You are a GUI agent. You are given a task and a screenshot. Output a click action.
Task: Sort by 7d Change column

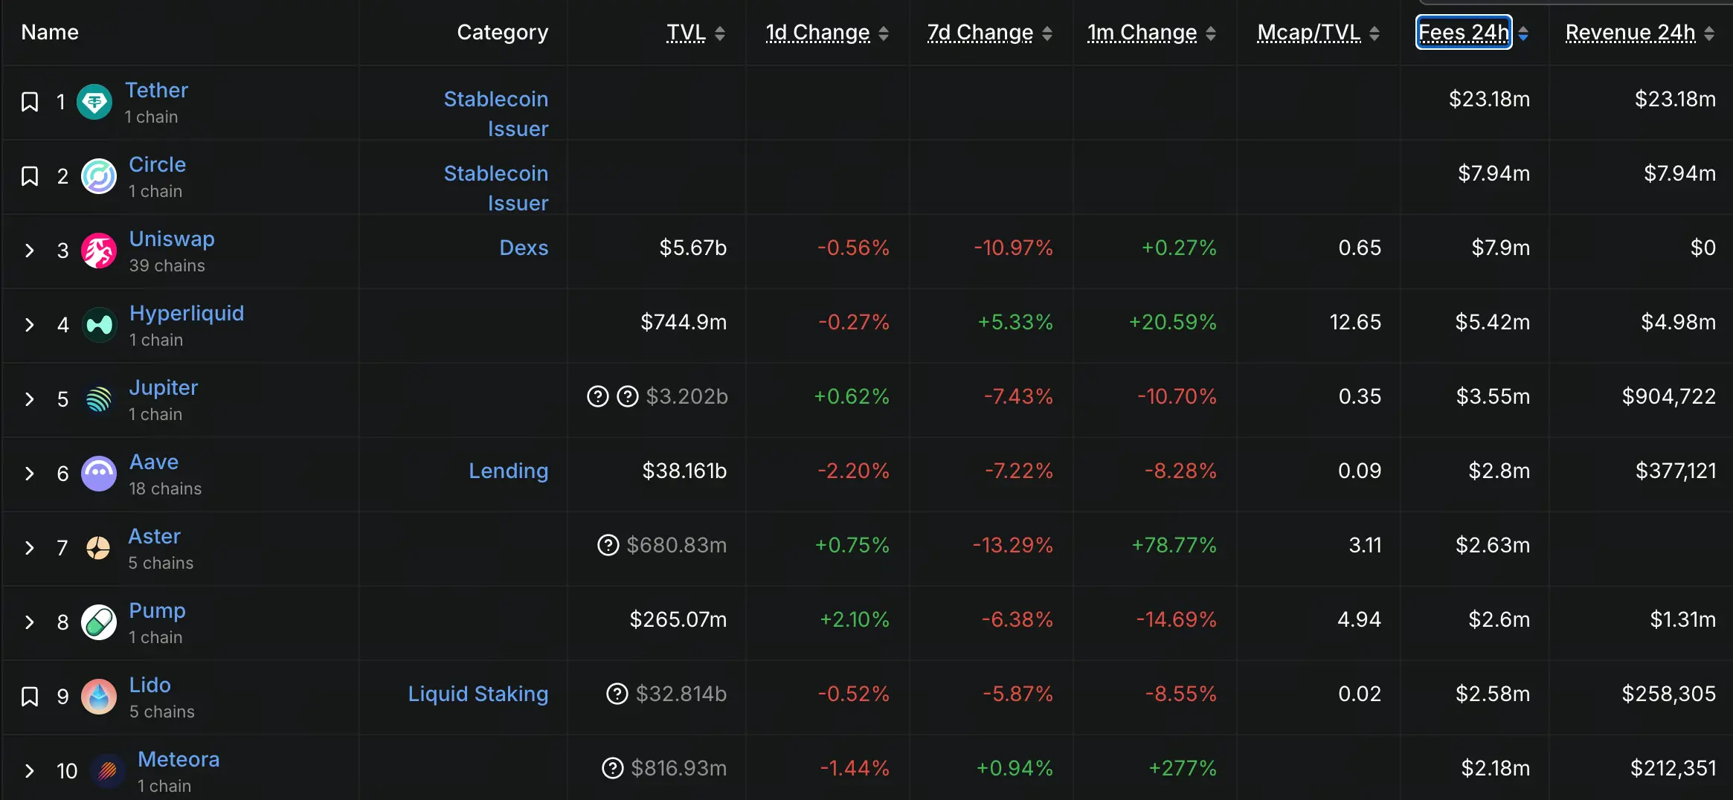click(980, 33)
